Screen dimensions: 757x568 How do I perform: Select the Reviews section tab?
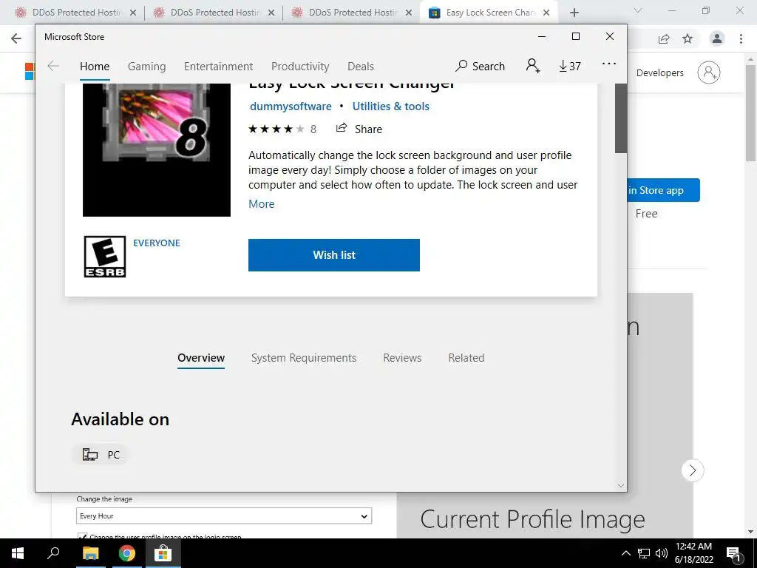[402, 358]
